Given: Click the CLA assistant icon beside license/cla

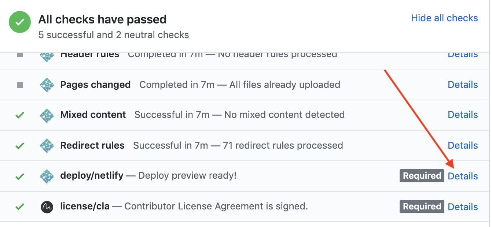Looking at the screenshot, I should (47, 206).
